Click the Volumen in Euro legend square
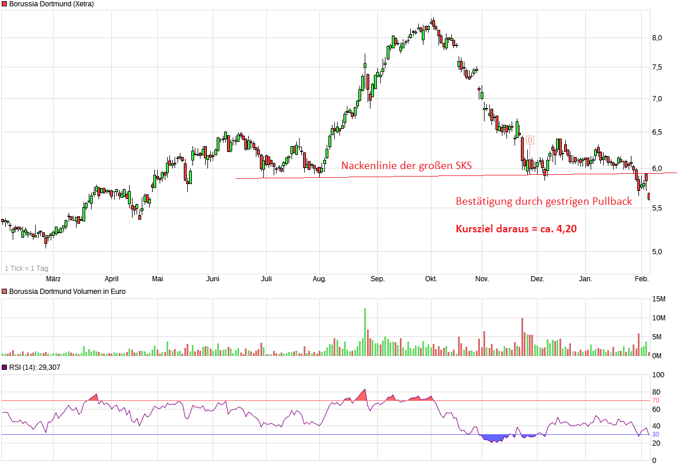 [x=5, y=292]
